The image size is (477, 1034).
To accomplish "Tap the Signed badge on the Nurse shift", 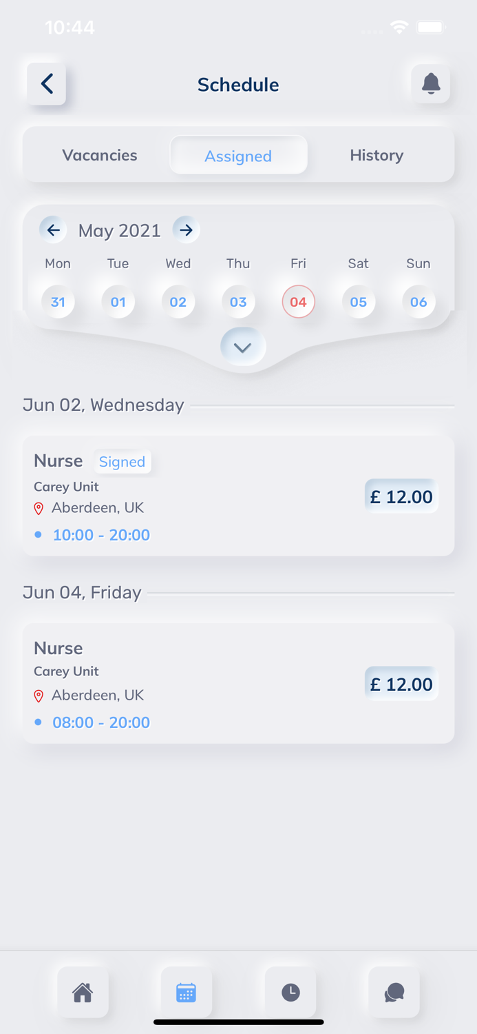I will (x=123, y=461).
